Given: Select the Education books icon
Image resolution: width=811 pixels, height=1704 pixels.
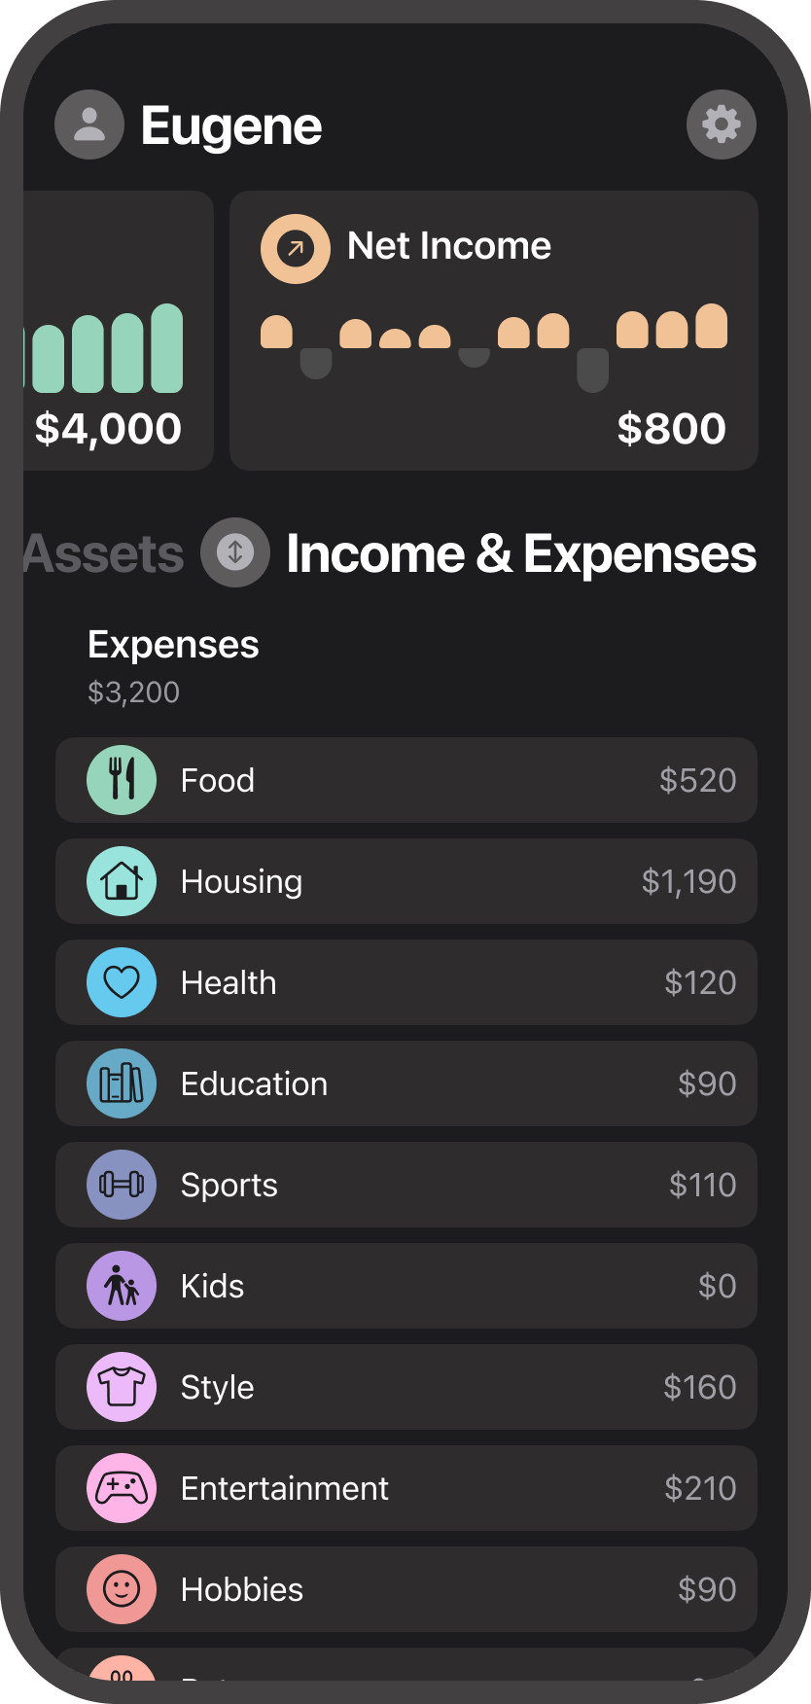Looking at the screenshot, I should [122, 1083].
